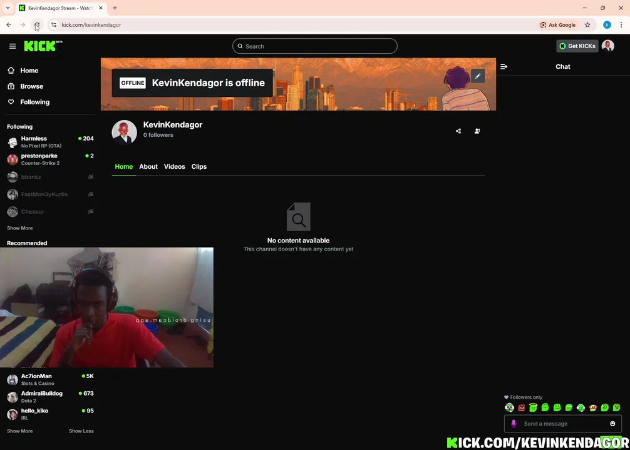Open FastMon3yKurtis offline channel
The image size is (630, 450).
pyautogui.click(x=50, y=194)
